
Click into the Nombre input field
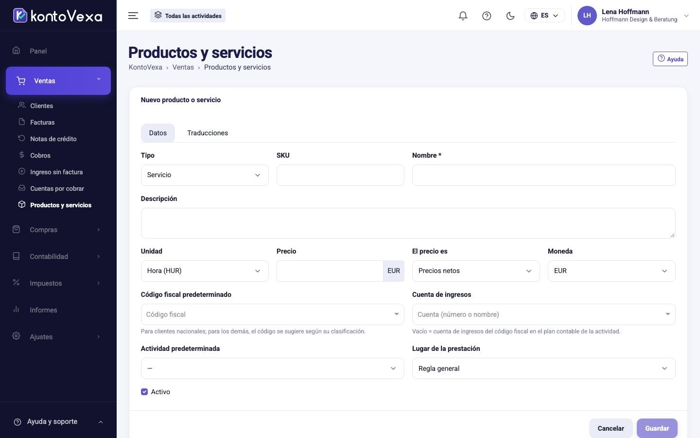click(544, 175)
